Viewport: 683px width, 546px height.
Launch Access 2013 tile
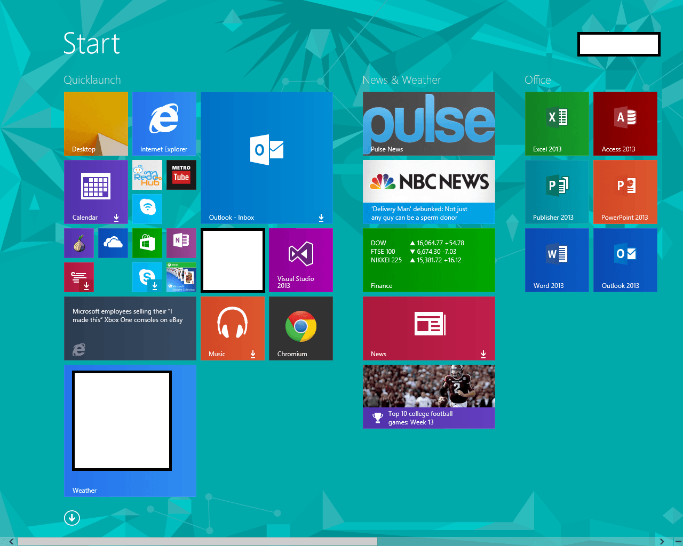625,124
